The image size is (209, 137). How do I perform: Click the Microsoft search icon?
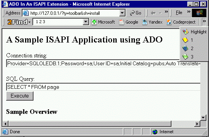tap(94, 22)
